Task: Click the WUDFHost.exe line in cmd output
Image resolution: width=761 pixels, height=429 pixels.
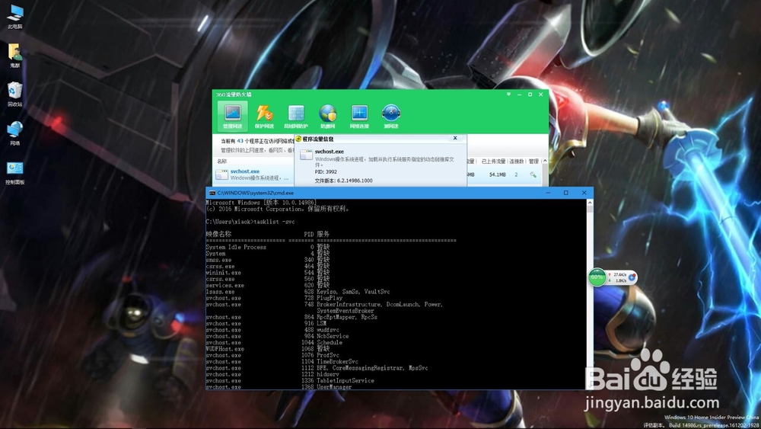Action: (x=267, y=349)
